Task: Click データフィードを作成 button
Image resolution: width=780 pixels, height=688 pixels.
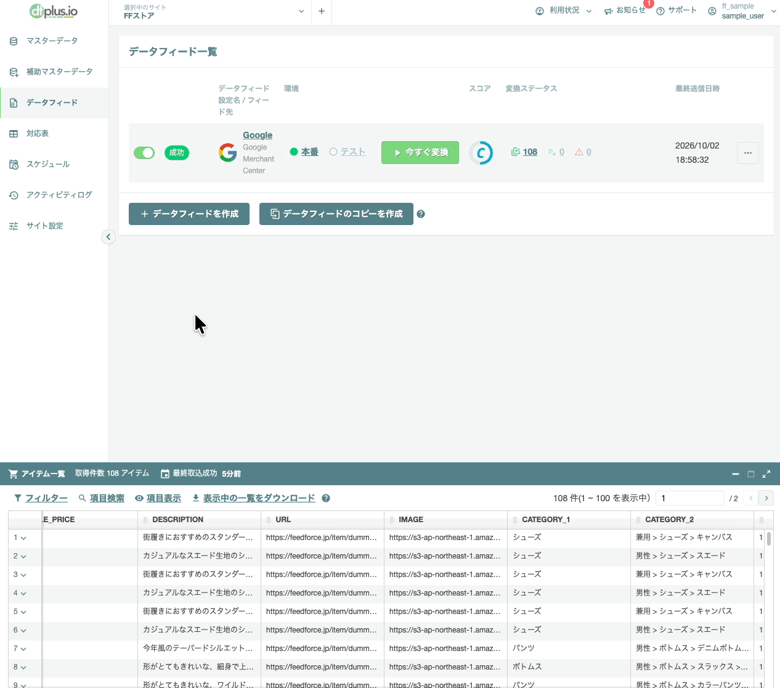Action: pos(189,214)
